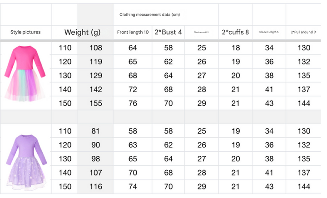Select the "Style pictures" column header

25,32
